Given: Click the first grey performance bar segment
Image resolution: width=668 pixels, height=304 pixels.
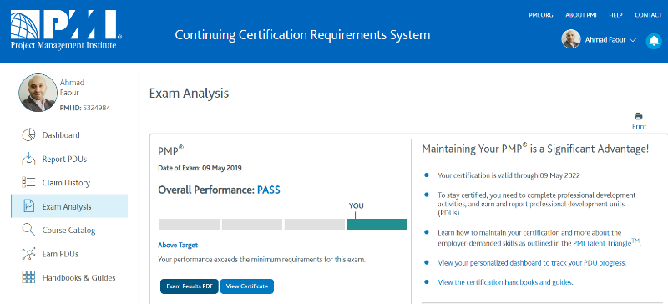Looking at the screenshot, I should 190,225.
